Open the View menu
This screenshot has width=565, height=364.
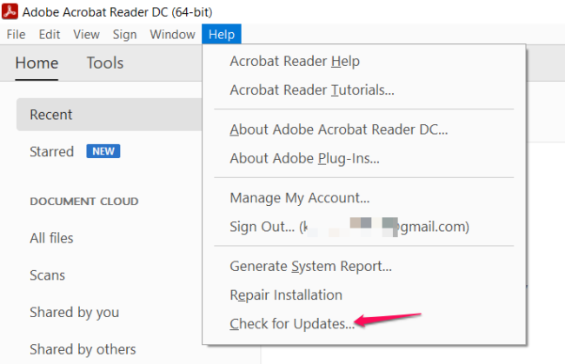coord(86,35)
